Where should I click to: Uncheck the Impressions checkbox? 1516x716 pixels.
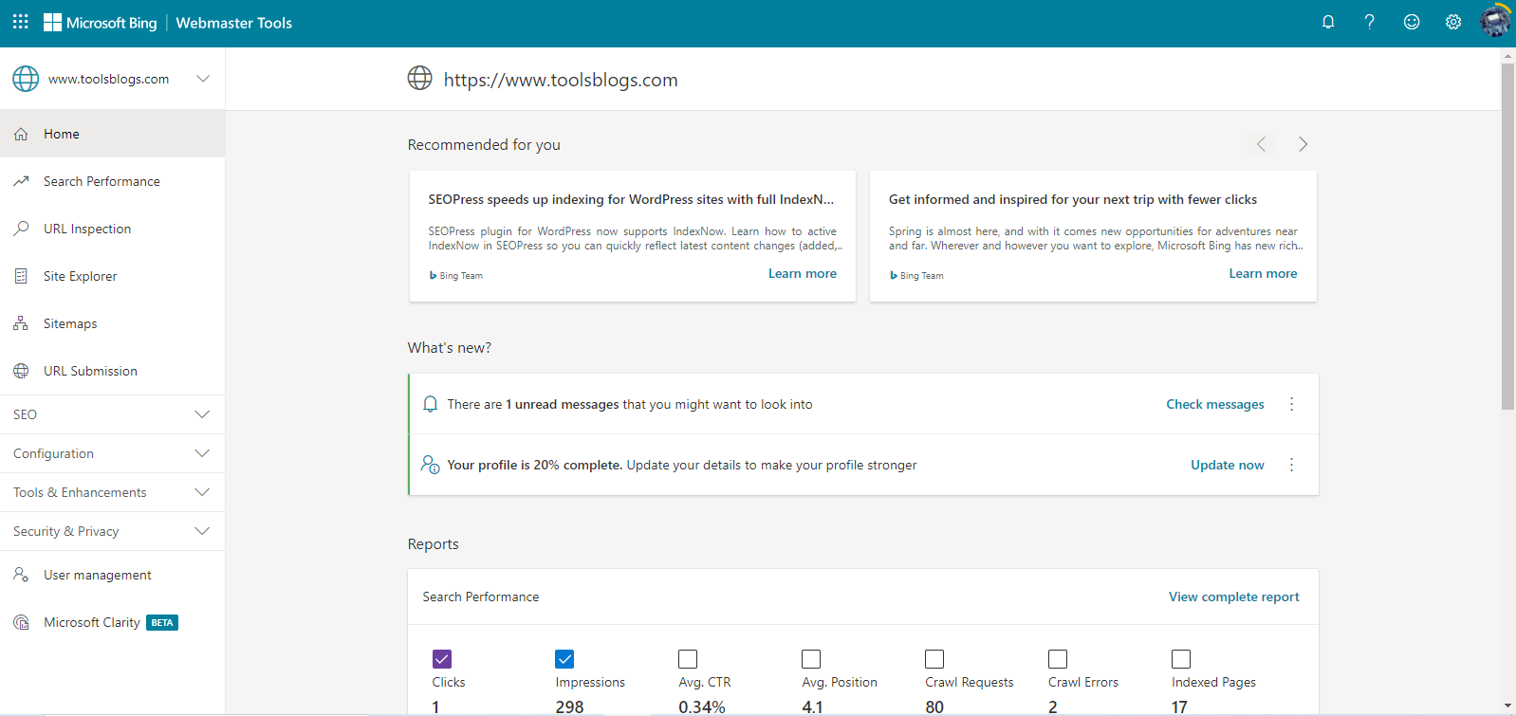tap(564, 659)
